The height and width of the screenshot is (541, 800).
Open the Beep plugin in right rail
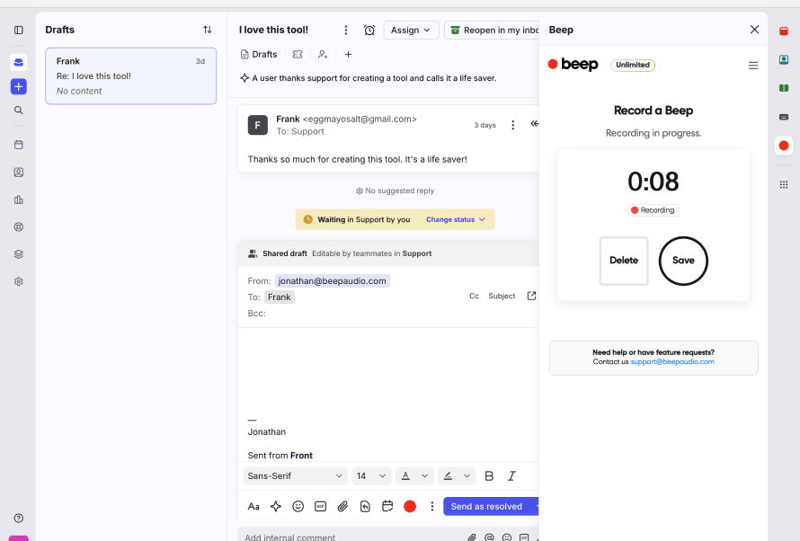point(784,146)
